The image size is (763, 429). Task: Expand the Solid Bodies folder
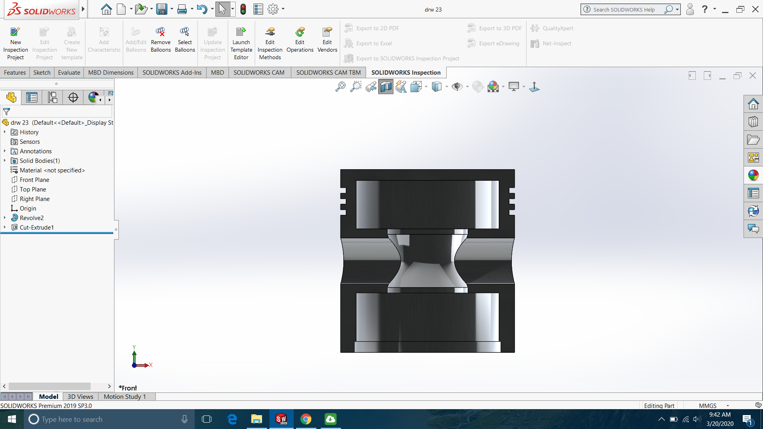[5, 160]
